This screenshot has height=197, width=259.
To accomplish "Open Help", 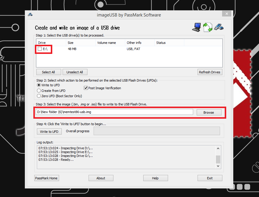I will point(155,178).
